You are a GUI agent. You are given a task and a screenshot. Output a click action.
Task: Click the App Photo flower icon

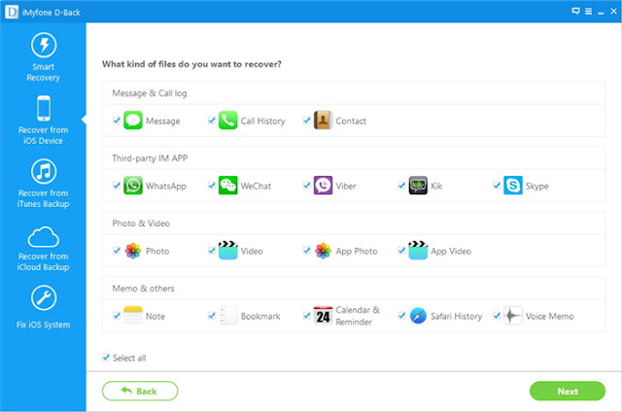pyautogui.click(x=323, y=251)
